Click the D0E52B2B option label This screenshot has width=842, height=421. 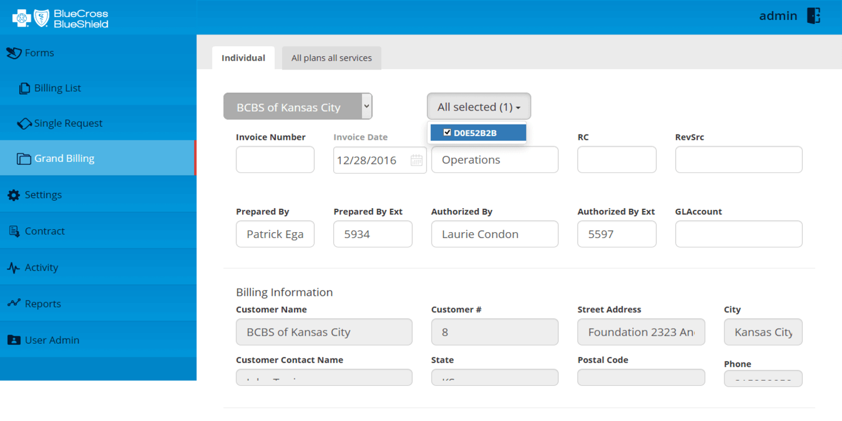tap(475, 133)
